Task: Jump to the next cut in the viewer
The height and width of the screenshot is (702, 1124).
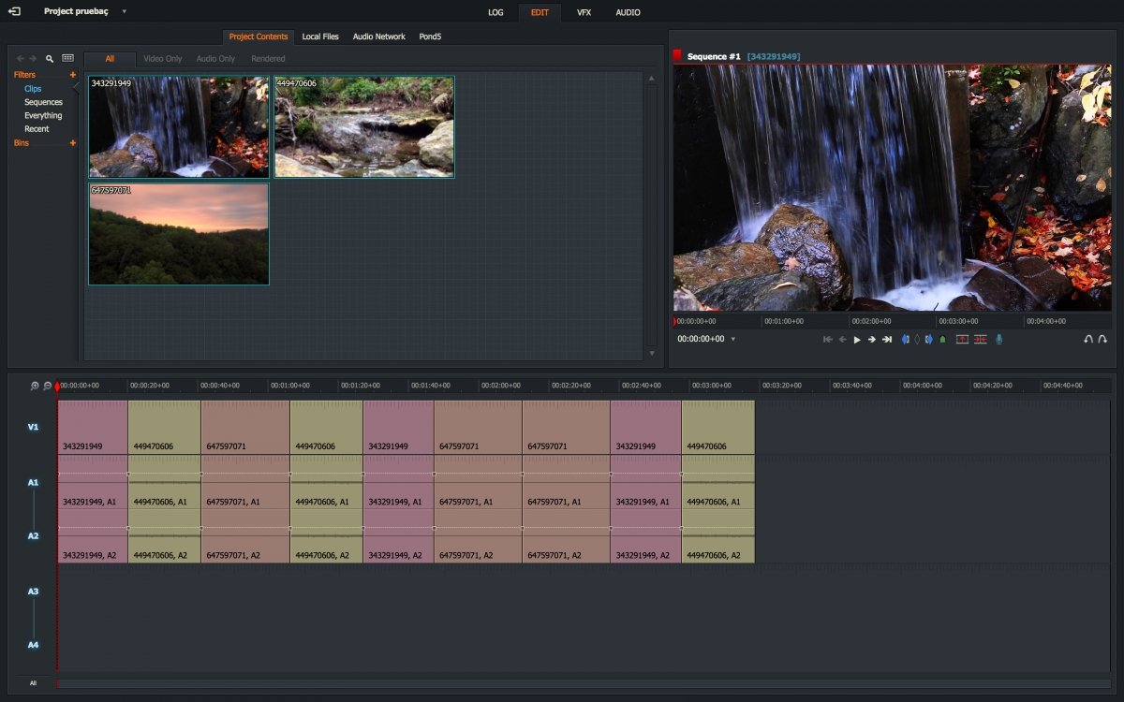Action: point(886,340)
